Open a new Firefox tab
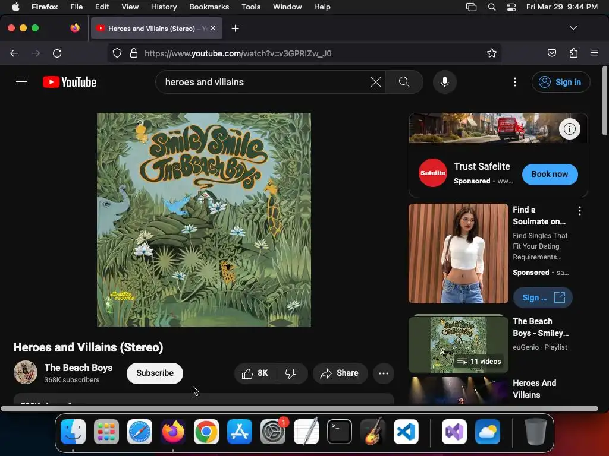This screenshot has width=609, height=456. [235, 28]
